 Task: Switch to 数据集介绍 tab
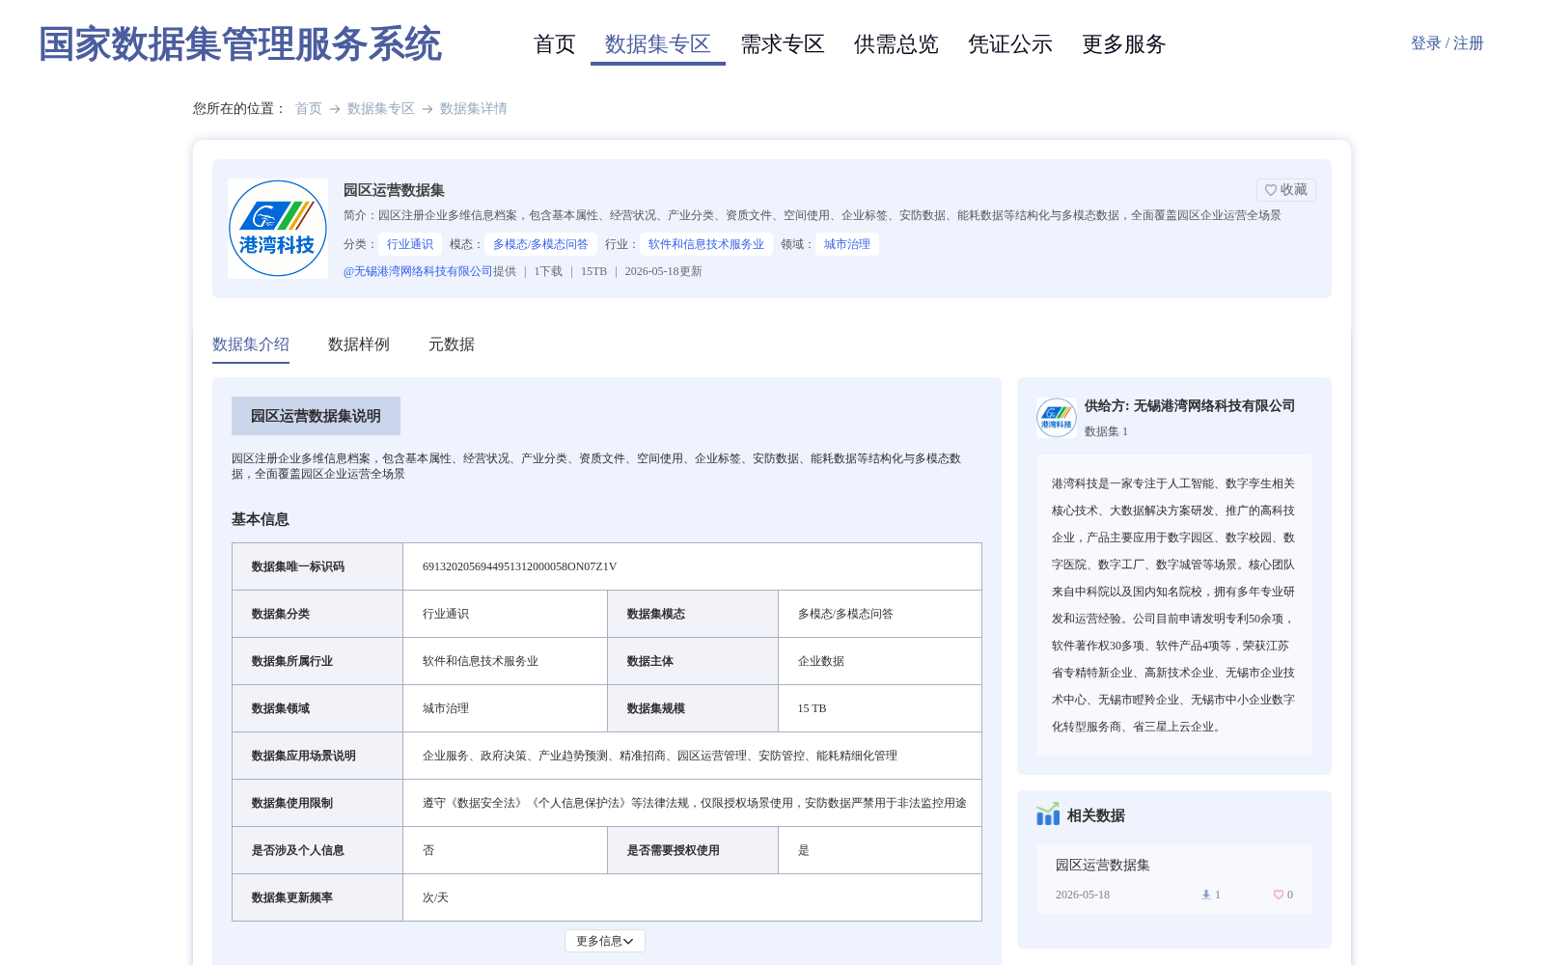(x=251, y=345)
